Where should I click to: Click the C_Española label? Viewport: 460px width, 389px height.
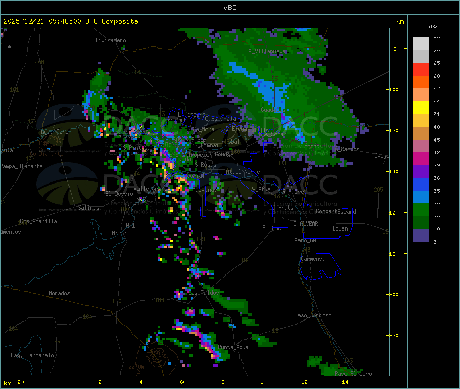[221, 119]
